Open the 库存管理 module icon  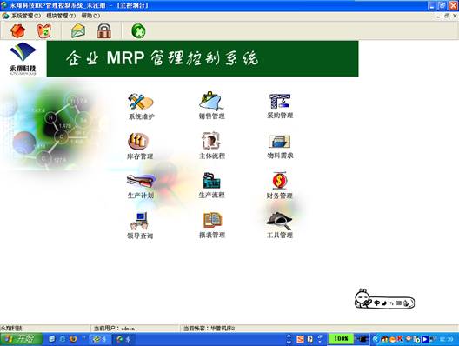click(x=138, y=142)
